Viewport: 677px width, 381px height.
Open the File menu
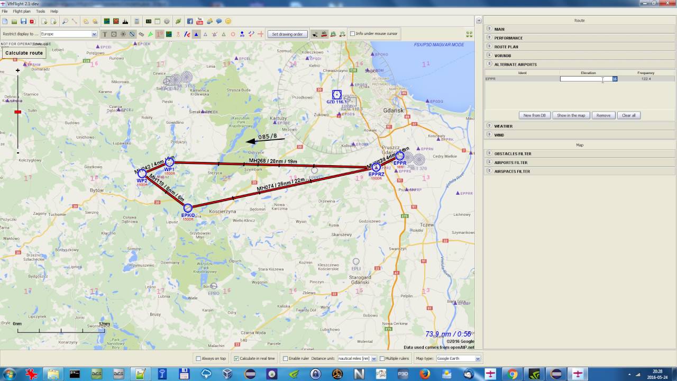pos(5,11)
